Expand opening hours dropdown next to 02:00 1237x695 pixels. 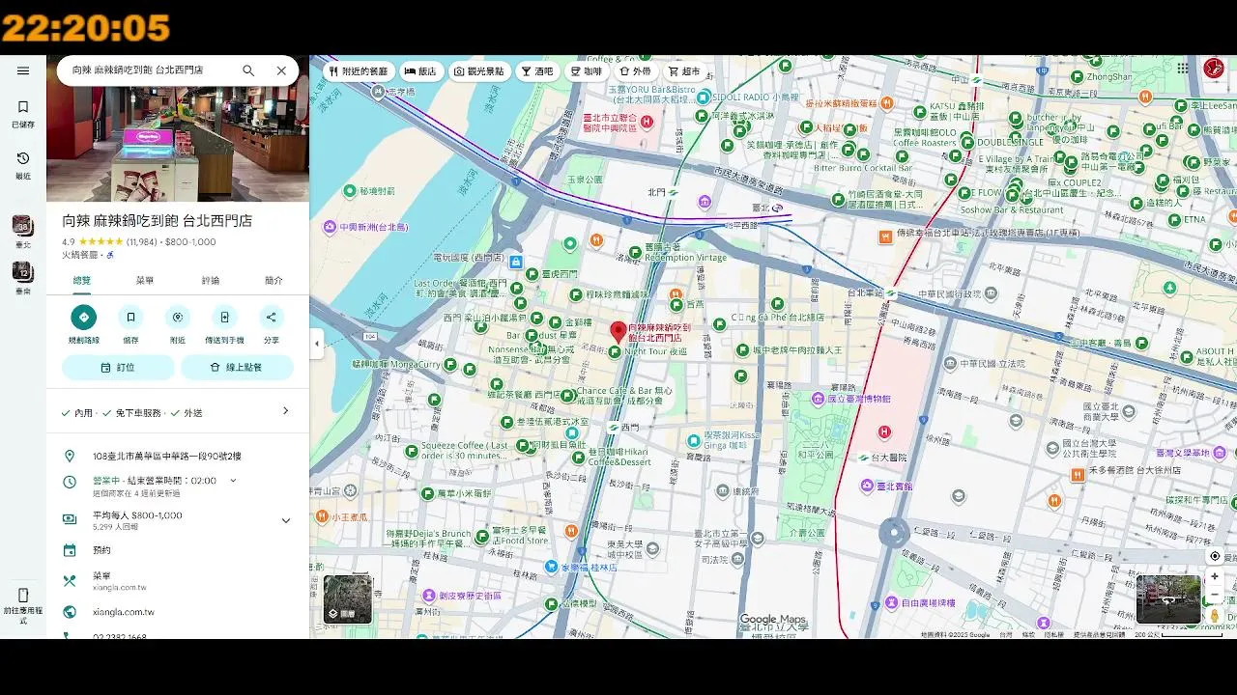point(233,481)
